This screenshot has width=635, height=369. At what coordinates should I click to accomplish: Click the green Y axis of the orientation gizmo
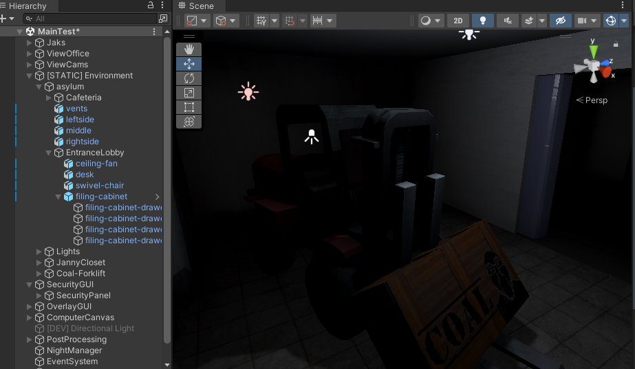(x=593, y=50)
